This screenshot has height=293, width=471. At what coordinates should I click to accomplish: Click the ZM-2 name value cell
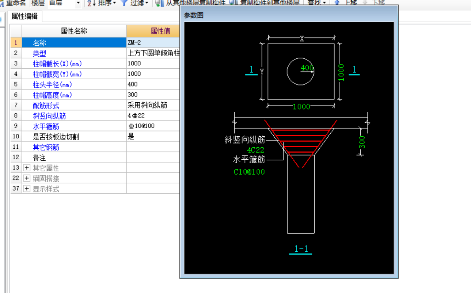tap(153, 43)
